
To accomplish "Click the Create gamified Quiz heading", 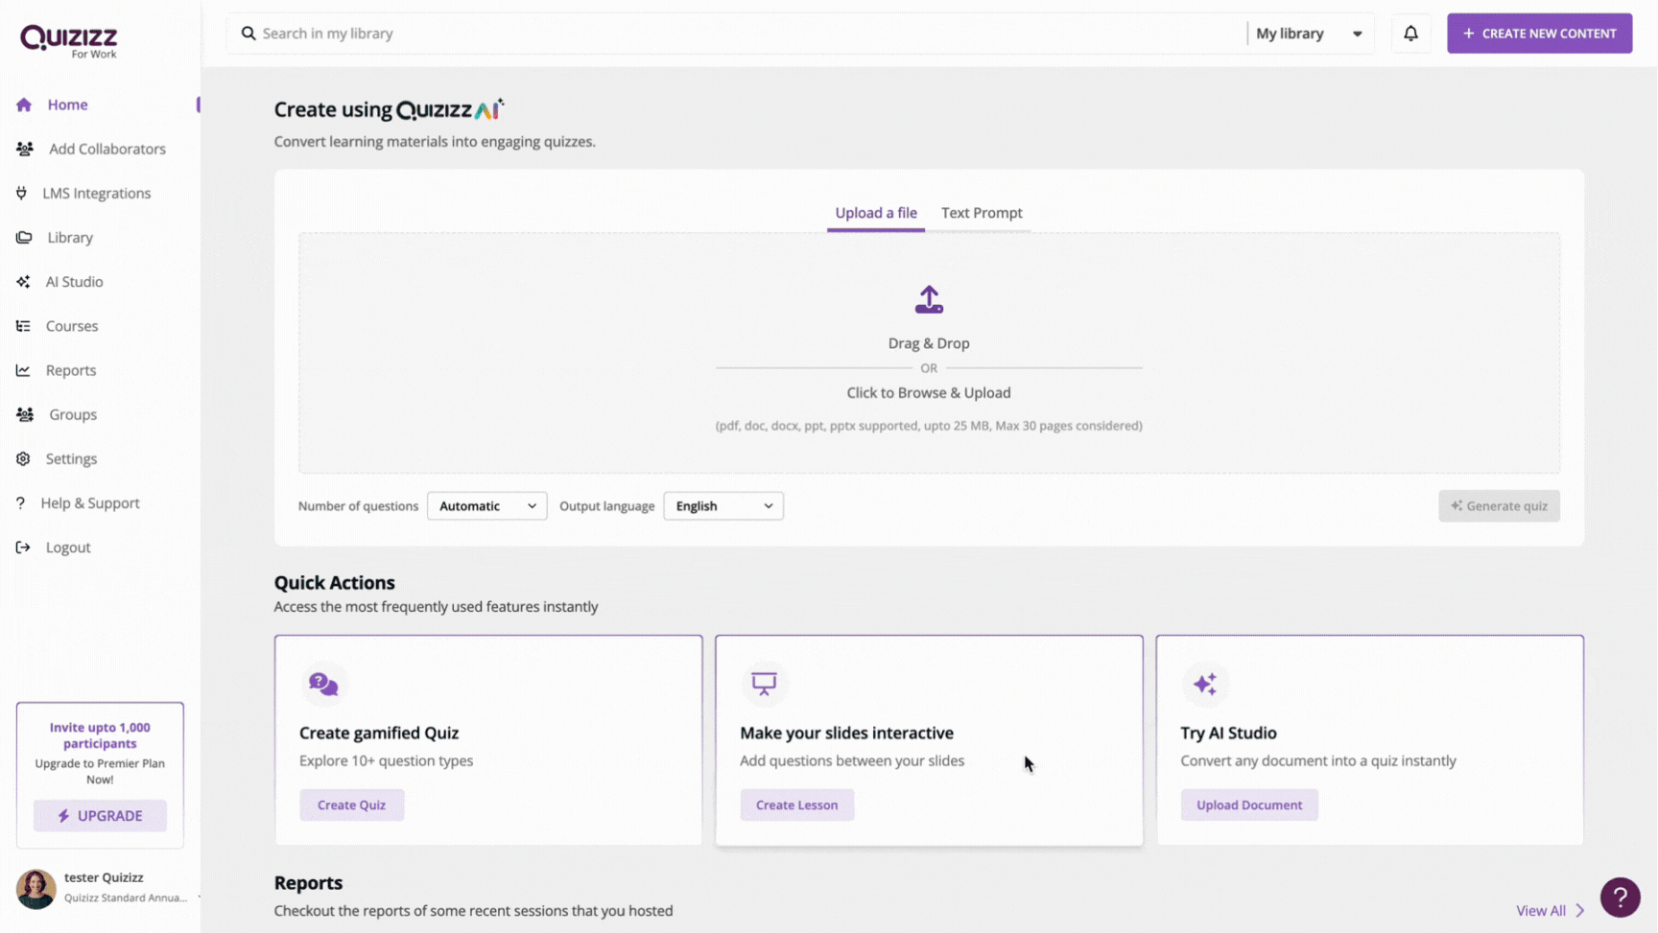I will 379,733.
